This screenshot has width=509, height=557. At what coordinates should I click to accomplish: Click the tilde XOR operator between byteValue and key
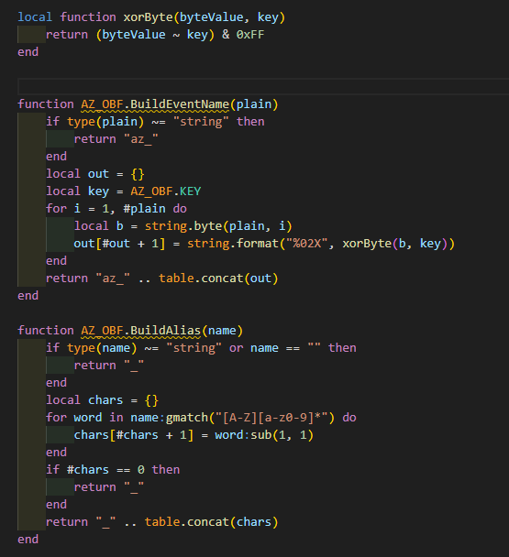click(x=176, y=35)
